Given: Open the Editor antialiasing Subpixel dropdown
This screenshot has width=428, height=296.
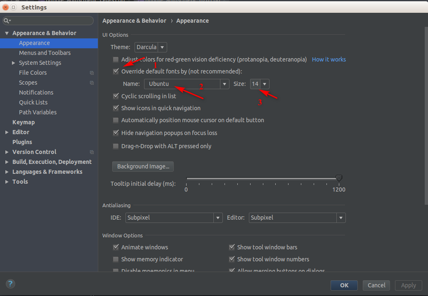Looking at the screenshot, I should (x=297, y=218).
